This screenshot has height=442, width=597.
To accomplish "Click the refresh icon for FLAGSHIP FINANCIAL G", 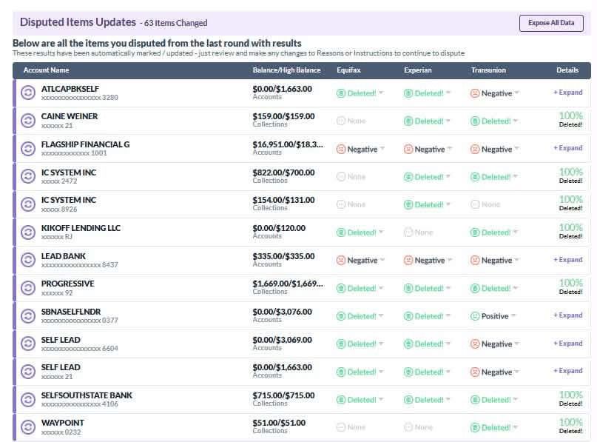I will 28,149.
